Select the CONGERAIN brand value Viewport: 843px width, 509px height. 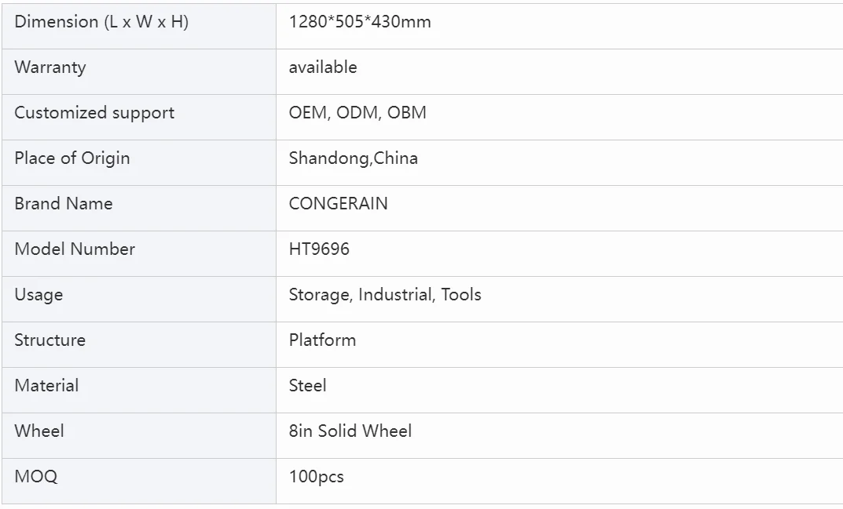338,203
